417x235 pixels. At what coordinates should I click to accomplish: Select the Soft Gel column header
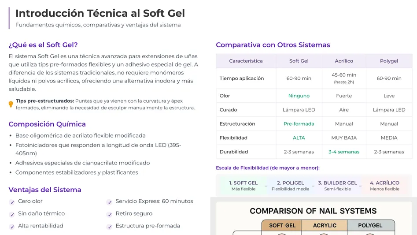(x=299, y=61)
